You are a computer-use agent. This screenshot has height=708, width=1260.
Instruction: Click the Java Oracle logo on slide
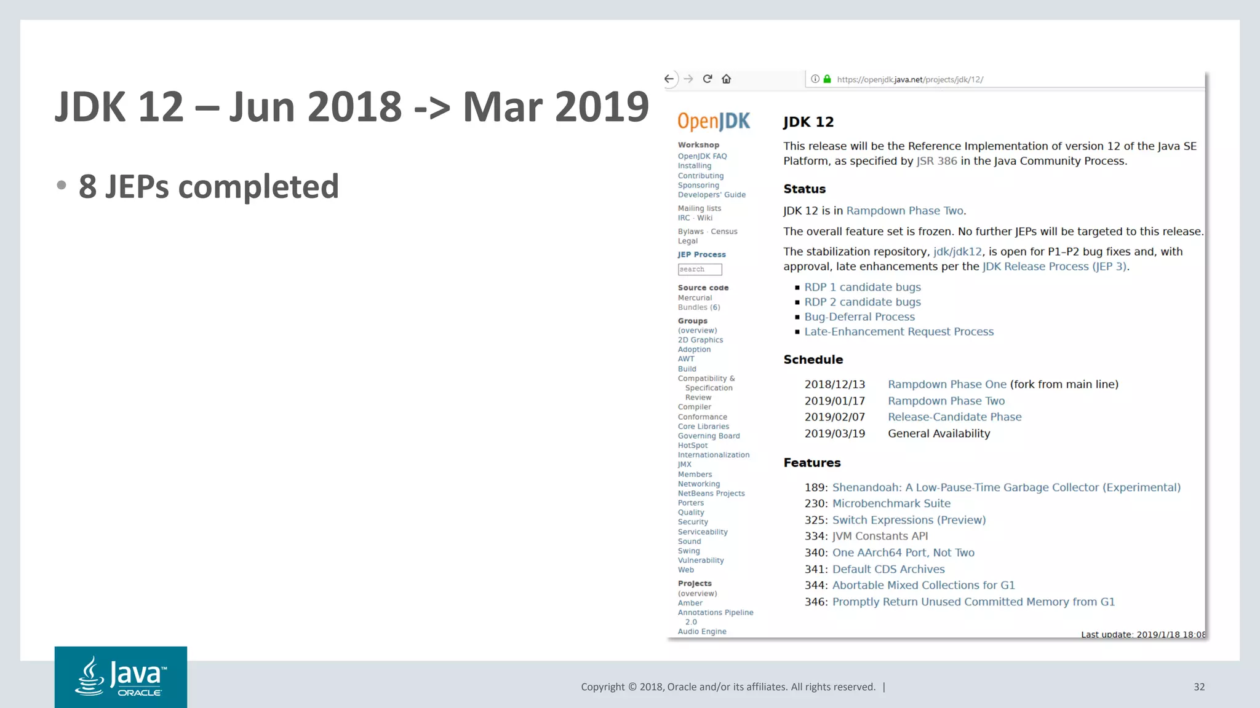click(x=121, y=677)
